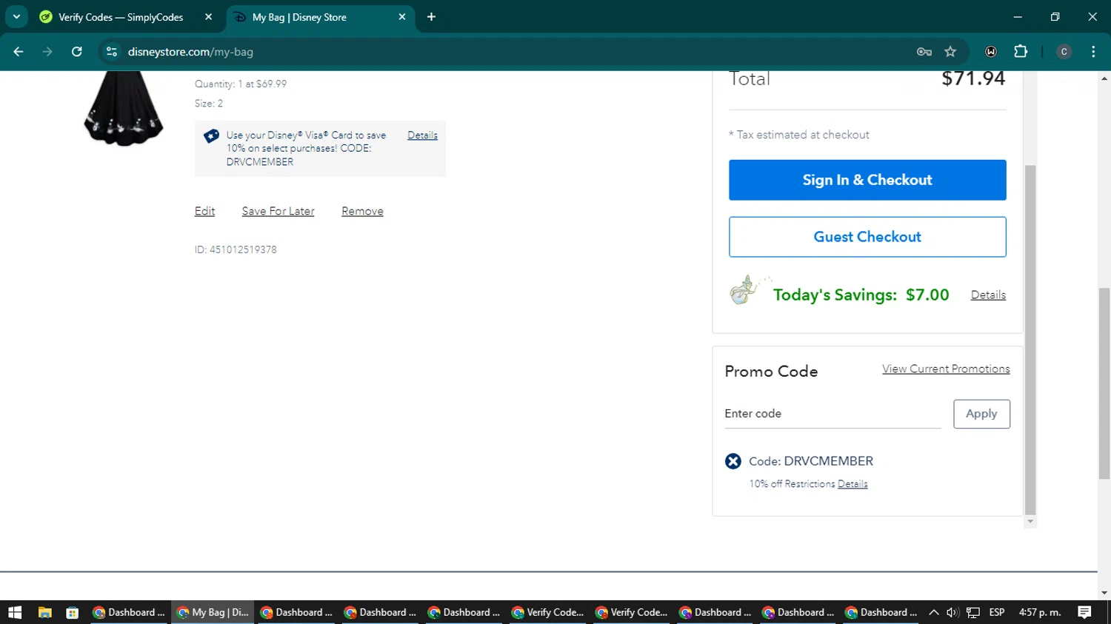
Task: Click the Disney Visa card offer icon
Action: point(211,136)
